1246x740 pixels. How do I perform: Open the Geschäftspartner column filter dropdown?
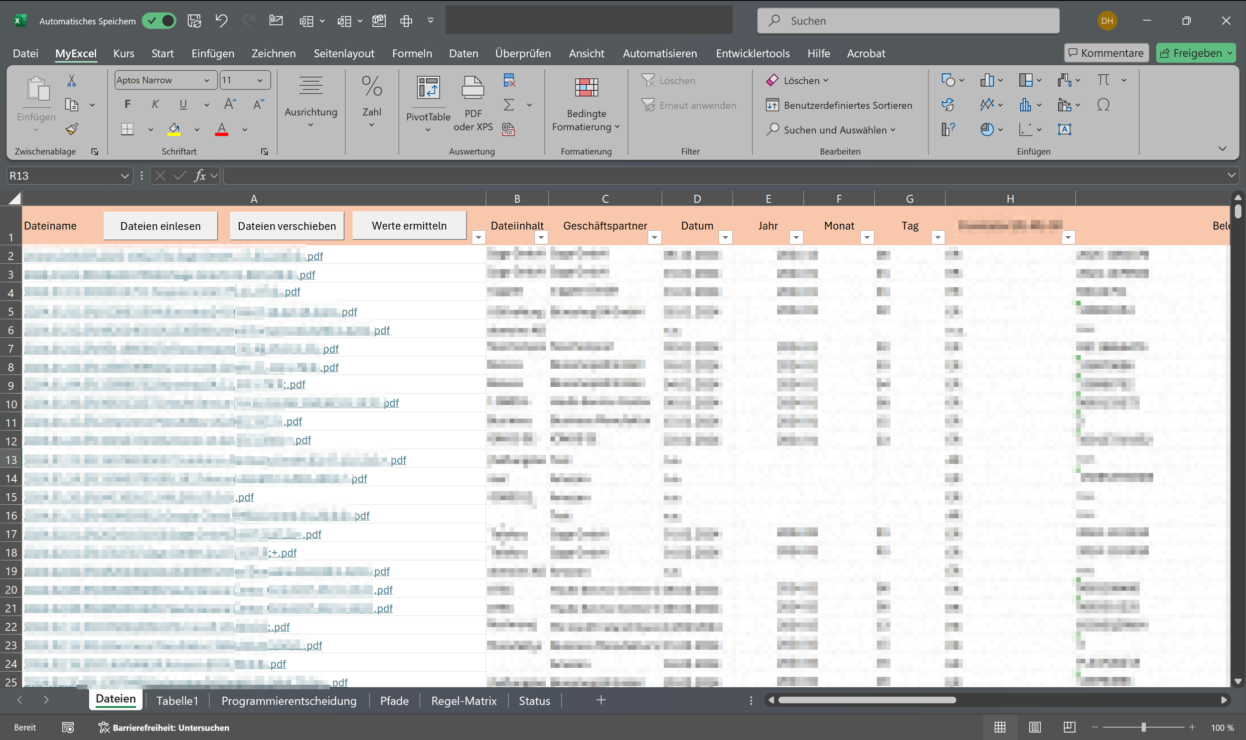pyautogui.click(x=654, y=237)
